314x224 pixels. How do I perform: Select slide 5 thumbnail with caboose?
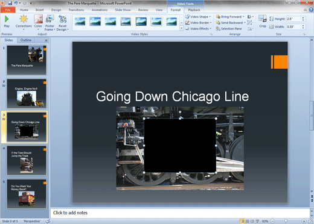pos(27,194)
